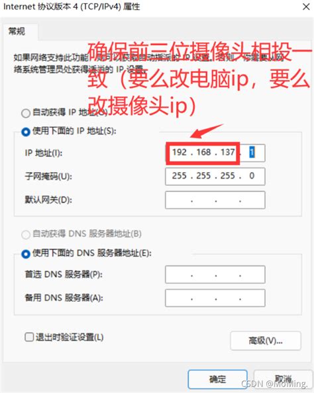Screen dimensions: 314x393
Task: Close the TCP/IPv4 properties dialog
Action: click(306, 7)
